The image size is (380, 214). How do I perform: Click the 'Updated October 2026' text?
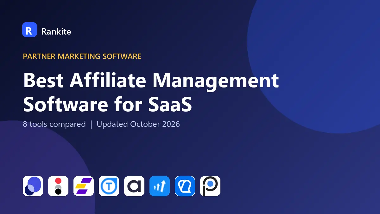click(x=138, y=124)
